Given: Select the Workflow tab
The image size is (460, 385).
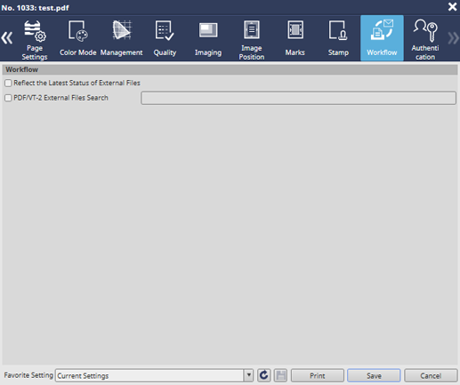Looking at the screenshot, I should pyautogui.click(x=382, y=38).
